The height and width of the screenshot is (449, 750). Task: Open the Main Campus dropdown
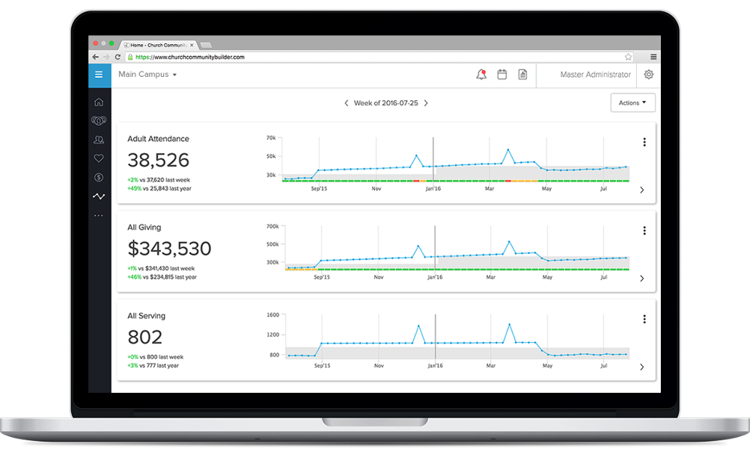coord(147,75)
